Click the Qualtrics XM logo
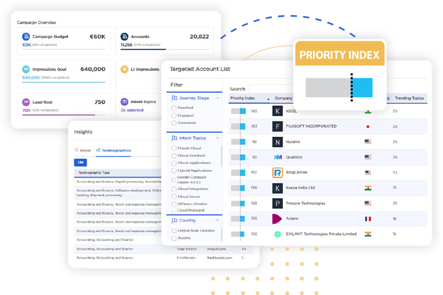The width and height of the screenshot is (443, 295). click(277, 157)
